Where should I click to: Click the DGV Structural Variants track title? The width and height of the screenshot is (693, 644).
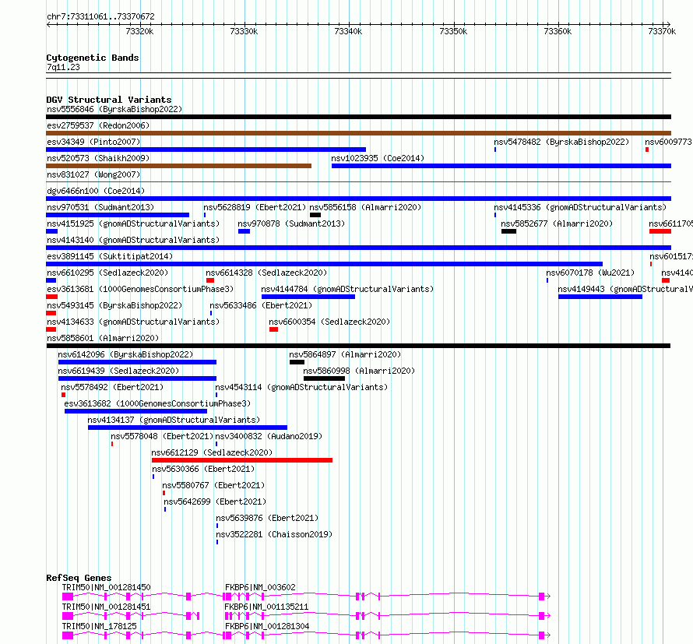pyautogui.click(x=109, y=100)
